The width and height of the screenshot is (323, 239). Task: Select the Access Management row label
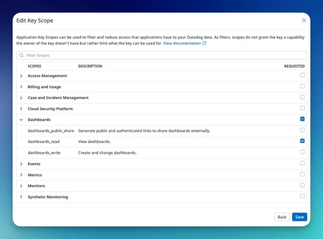pos(47,76)
